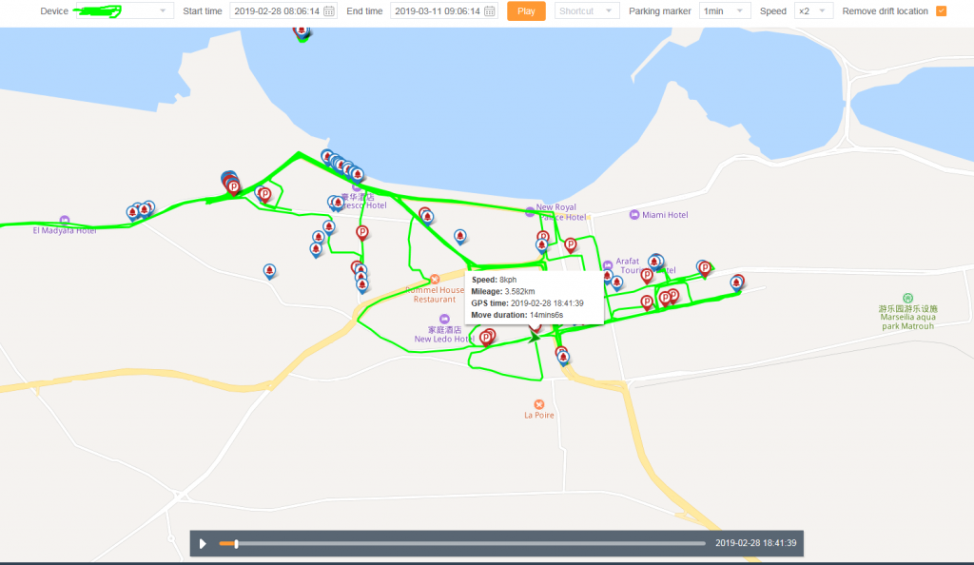Select the Rommel House Restaurant icon
The height and width of the screenshot is (565, 974).
click(x=435, y=280)
